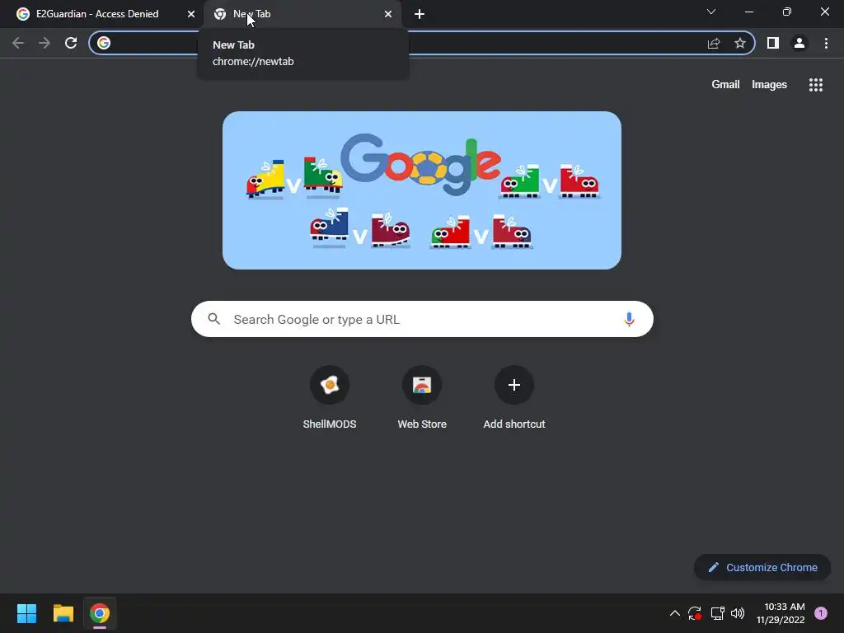Viewport: 844px width, 633px height.
Task: Open volume control in tray
Action: [738, 613]
